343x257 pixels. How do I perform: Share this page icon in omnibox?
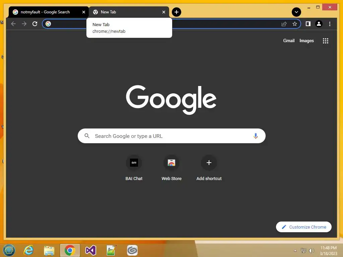pyautogui.click(x=284, y=24)
